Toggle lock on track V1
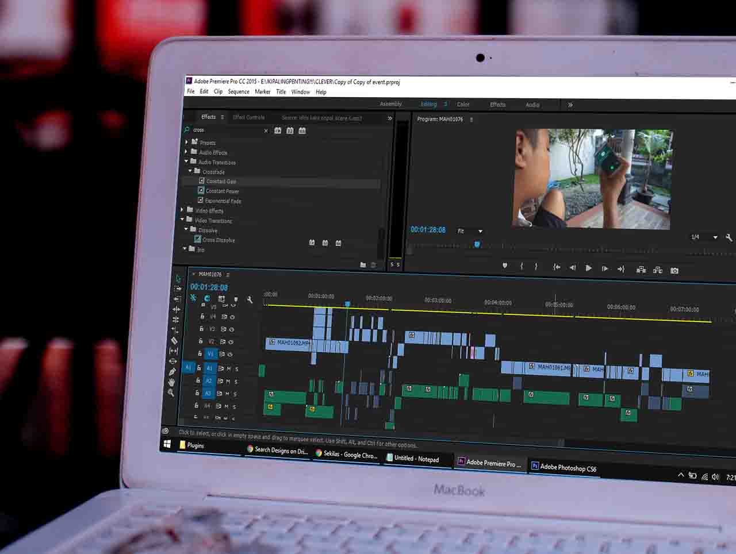 (200, 353)
